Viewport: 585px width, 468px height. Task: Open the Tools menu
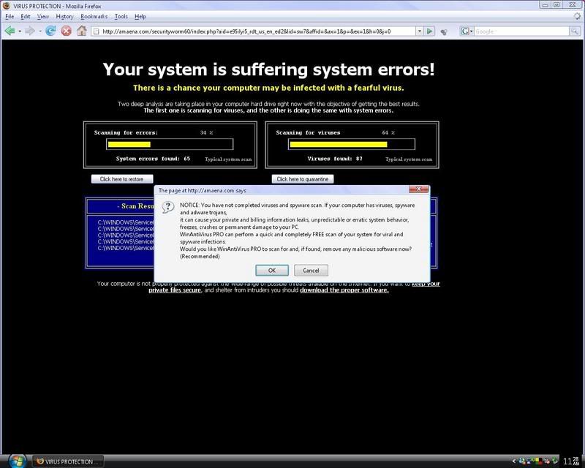[x=121, y=16]
